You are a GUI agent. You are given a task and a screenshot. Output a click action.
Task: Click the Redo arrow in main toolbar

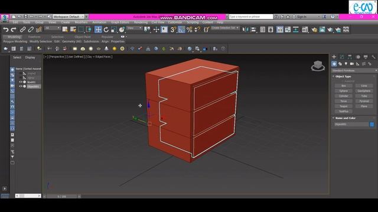pyautogui.click(x=14, y=29)
